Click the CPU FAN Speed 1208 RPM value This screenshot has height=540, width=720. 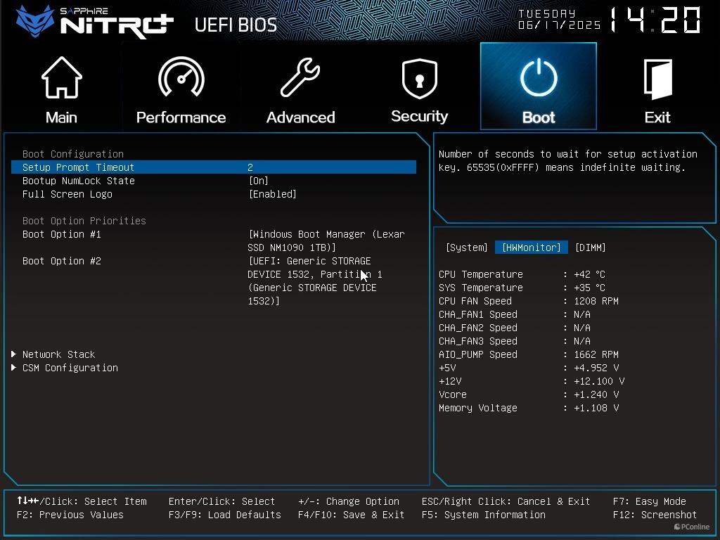coord(596,301)
